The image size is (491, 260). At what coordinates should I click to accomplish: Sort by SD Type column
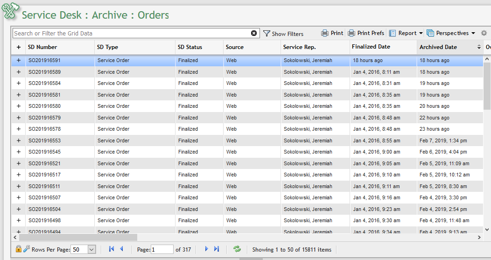[x=107, y=47]
